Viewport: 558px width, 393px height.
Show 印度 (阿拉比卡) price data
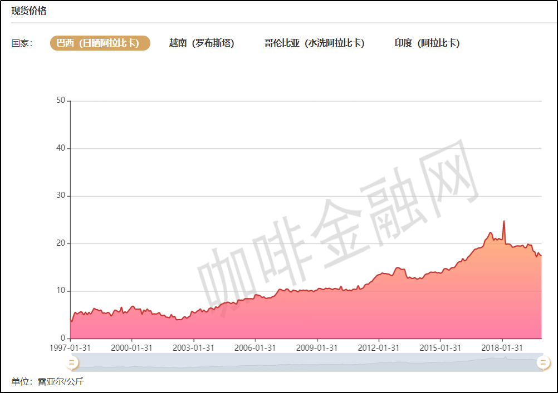(427, 43)
